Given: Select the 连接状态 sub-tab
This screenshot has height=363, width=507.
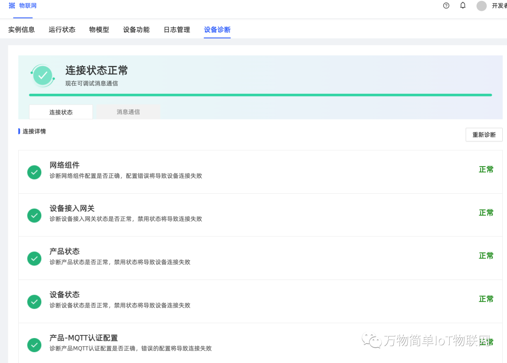Looking at the screenshot, I should click(x=61, y=112).
